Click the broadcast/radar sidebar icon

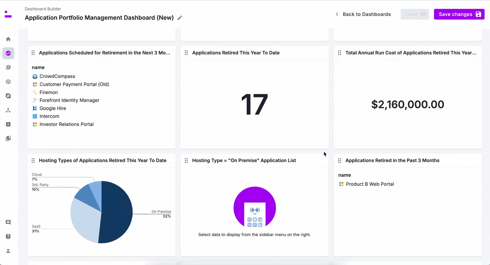(8, 82)
